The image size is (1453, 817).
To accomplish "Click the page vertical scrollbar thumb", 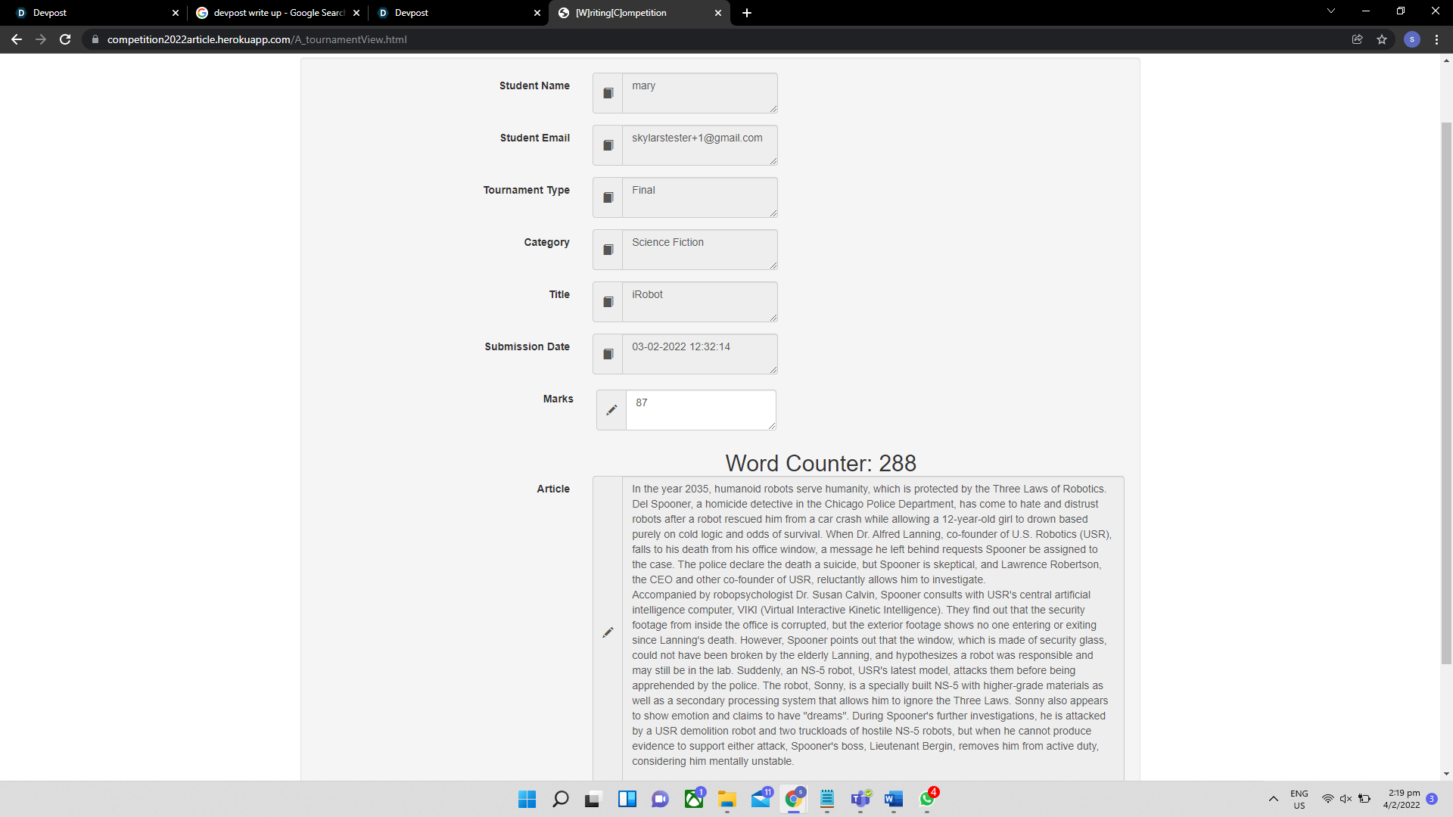I will coord(1446,393).
